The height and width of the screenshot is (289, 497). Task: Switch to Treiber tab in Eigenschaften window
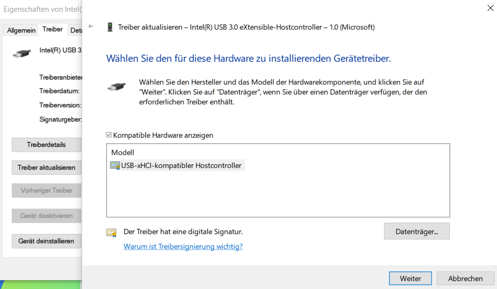[x=53, y=29]
